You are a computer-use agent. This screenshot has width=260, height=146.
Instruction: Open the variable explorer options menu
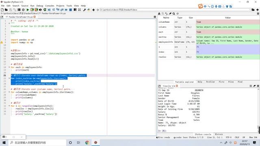(258, 13)
